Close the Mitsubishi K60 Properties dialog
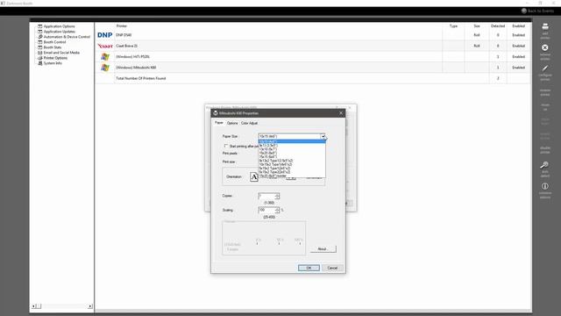Screen dimensions: 561x316 click(341, 113)
